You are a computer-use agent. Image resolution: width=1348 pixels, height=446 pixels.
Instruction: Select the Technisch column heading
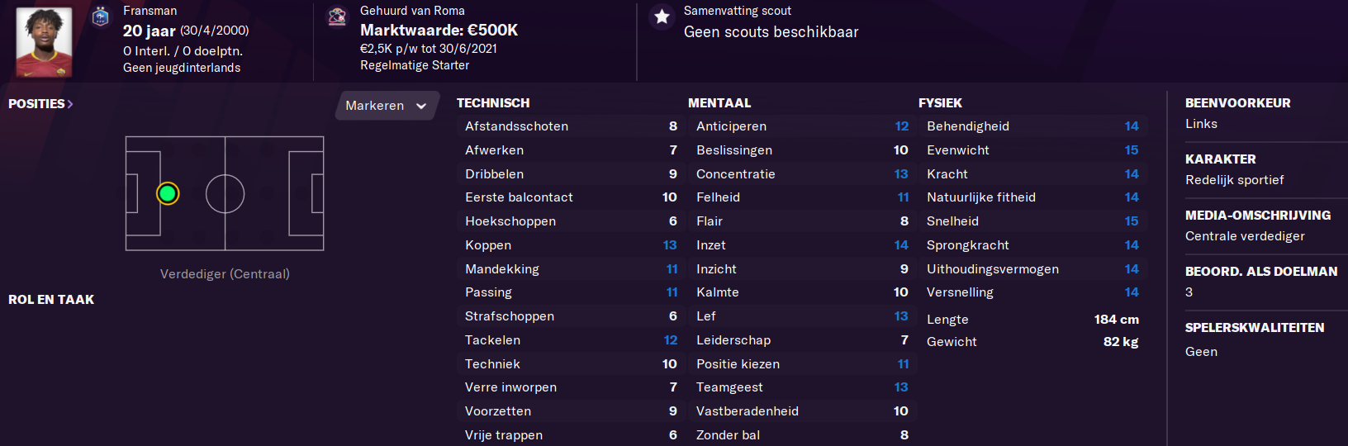coord(493,103)
